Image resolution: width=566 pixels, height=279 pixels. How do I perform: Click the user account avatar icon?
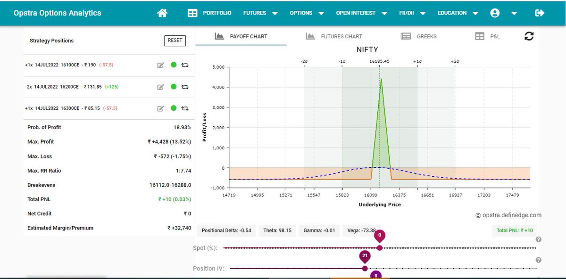(x=495, y=13)
